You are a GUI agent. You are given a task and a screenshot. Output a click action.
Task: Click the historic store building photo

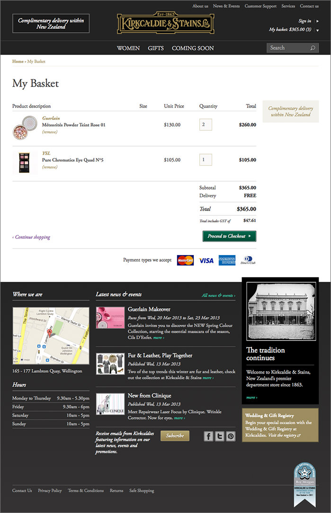point(281,311)
